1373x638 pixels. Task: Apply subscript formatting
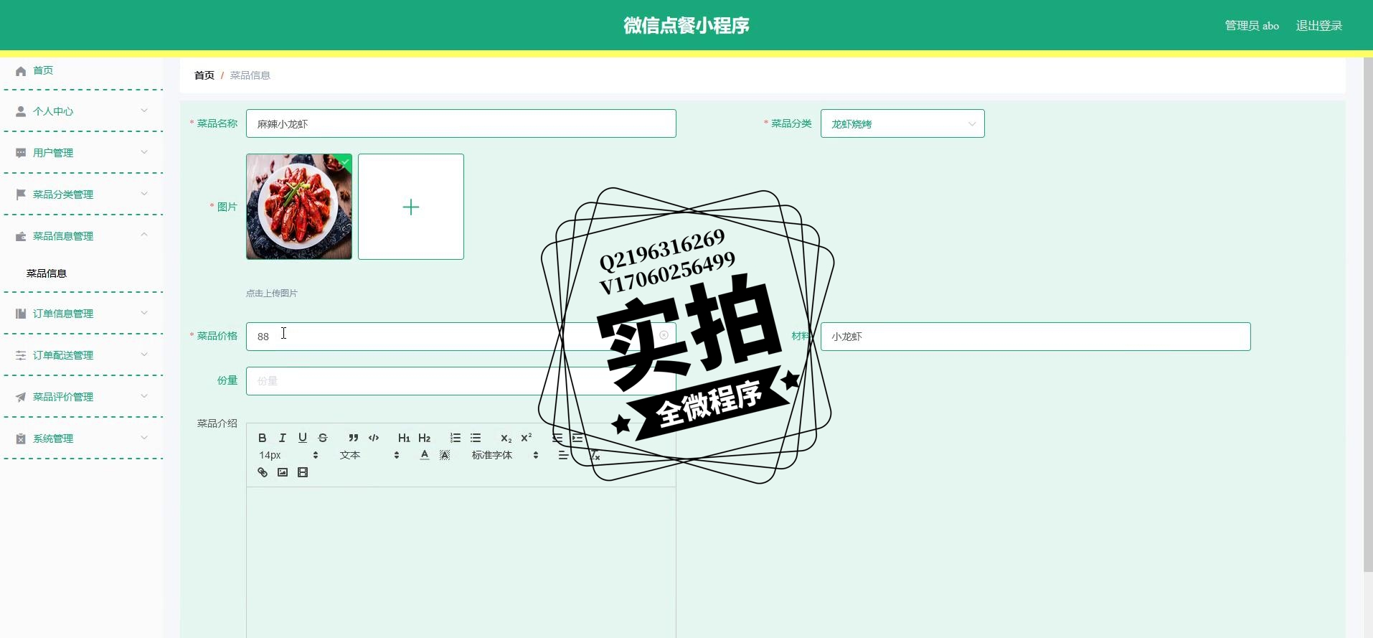506,438
